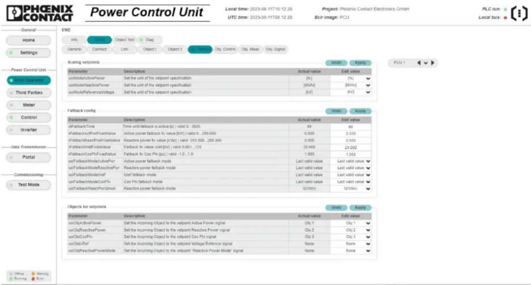
Task: Switch to the Object Test tab
Action: 125,40
